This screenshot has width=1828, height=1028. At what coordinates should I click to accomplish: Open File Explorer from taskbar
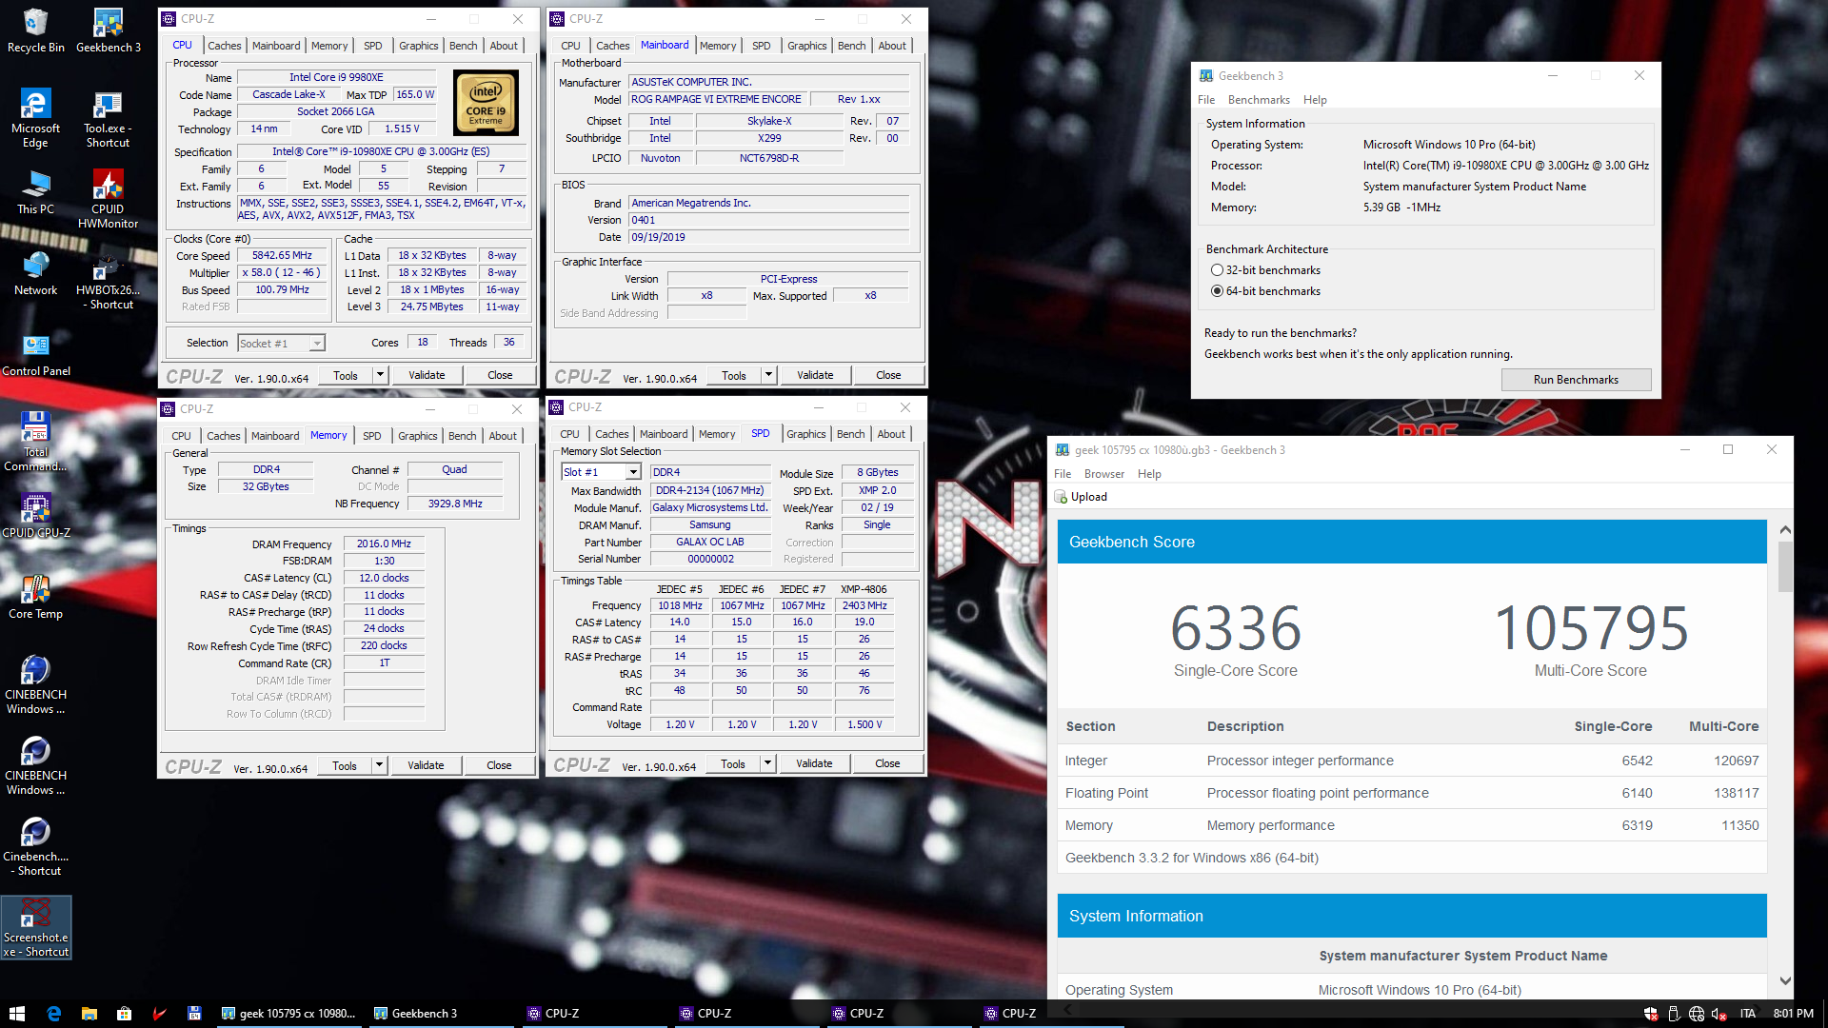pyautogui.click(x=89, y=1014)
